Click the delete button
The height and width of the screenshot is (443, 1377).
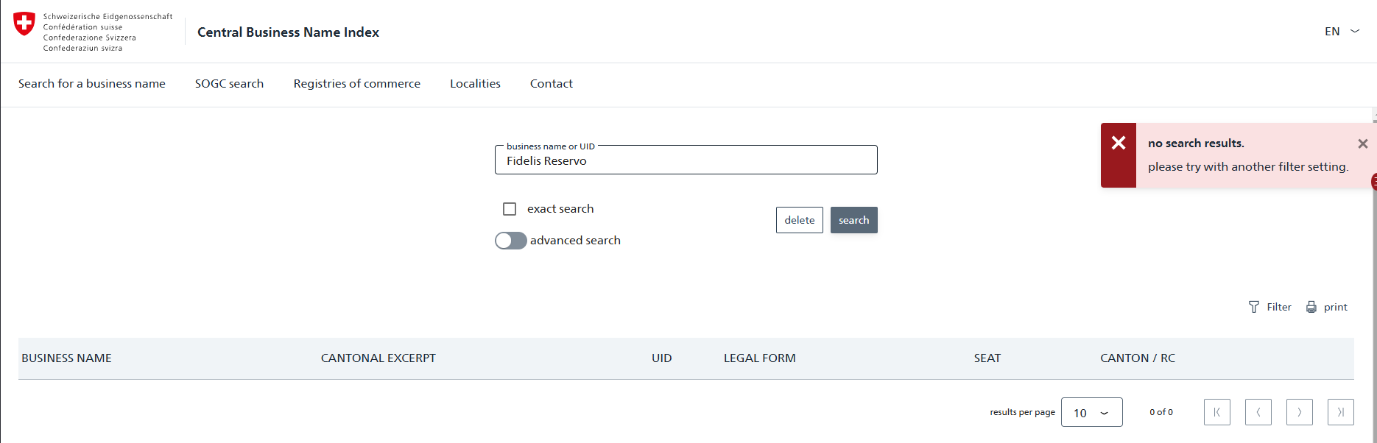click(799, 220)
